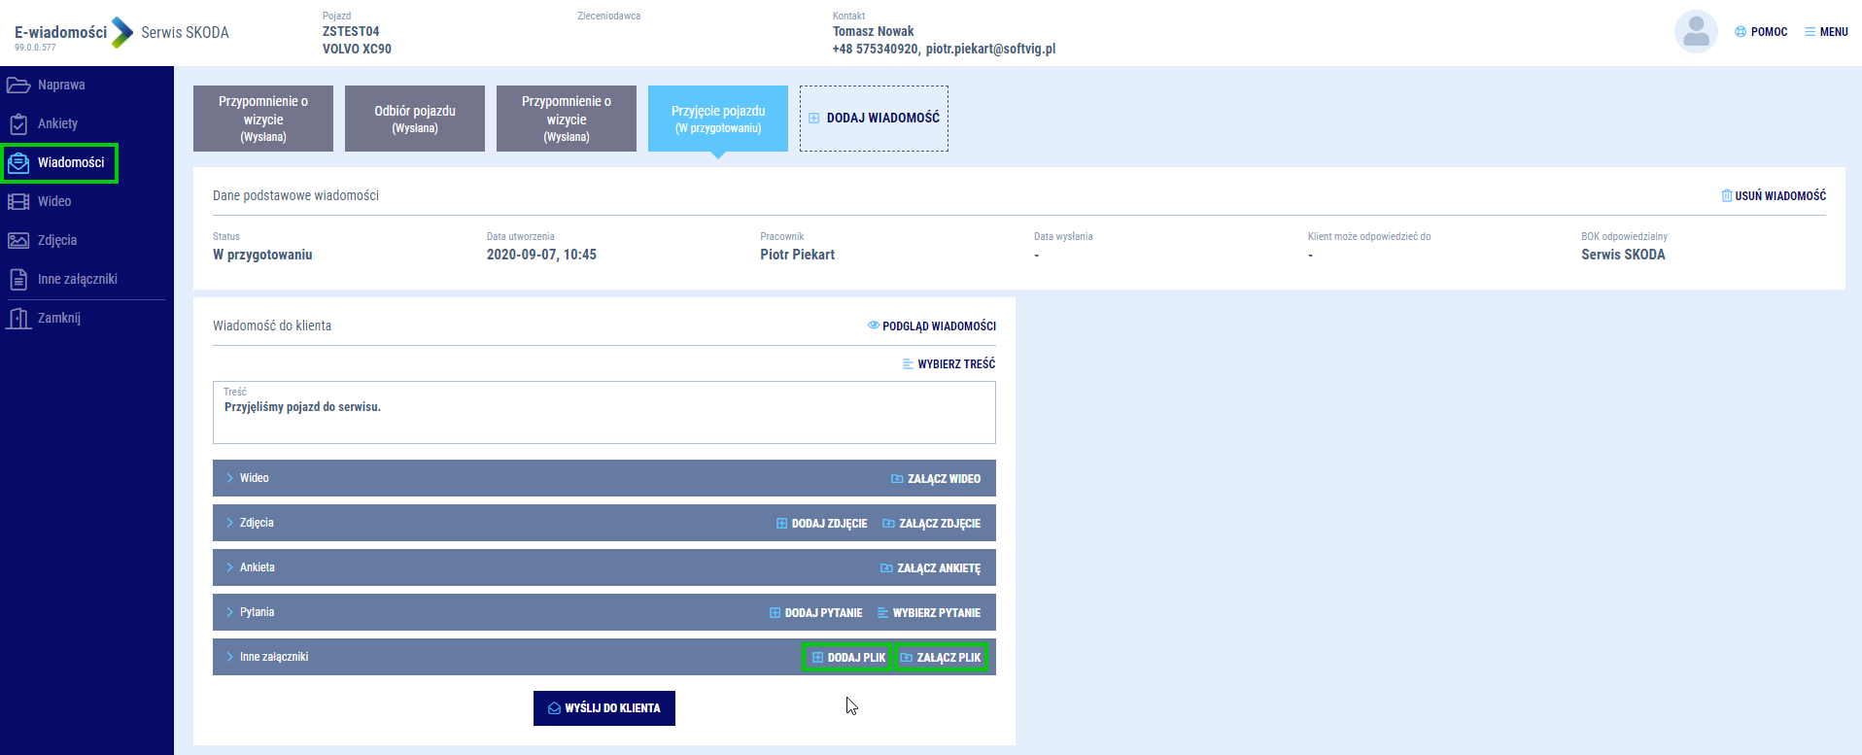The height and width of the screenshot is (755, 1862).
Task: Click the Inne załączniki document icon
Action: pos(18,280)
